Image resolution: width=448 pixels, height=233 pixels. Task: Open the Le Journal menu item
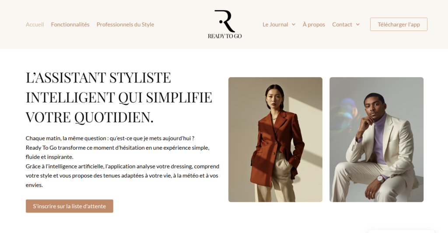pos(275,24)
